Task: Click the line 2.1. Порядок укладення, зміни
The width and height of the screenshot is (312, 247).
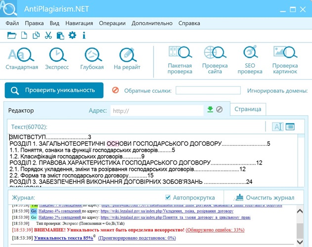Action: [x=128, y=169]
